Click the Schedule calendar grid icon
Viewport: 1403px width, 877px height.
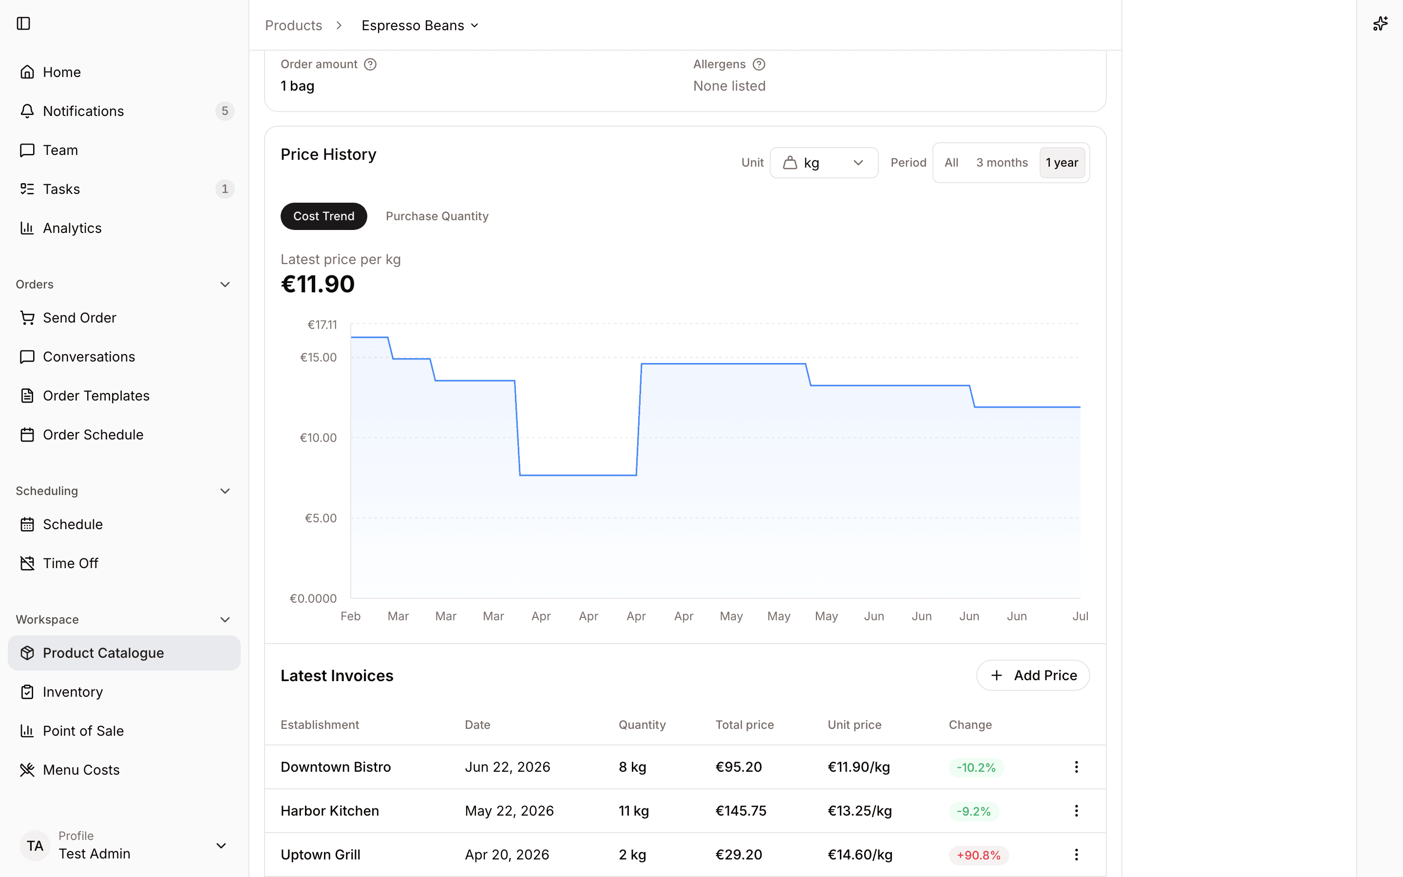click(x=27, y=524)
